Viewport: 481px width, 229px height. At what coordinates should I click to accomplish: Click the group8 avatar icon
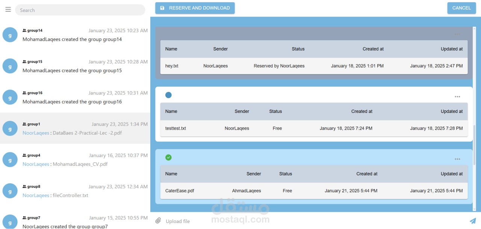coord(10,191)
